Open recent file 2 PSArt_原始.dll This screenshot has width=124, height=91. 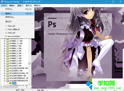coord(17,30)
